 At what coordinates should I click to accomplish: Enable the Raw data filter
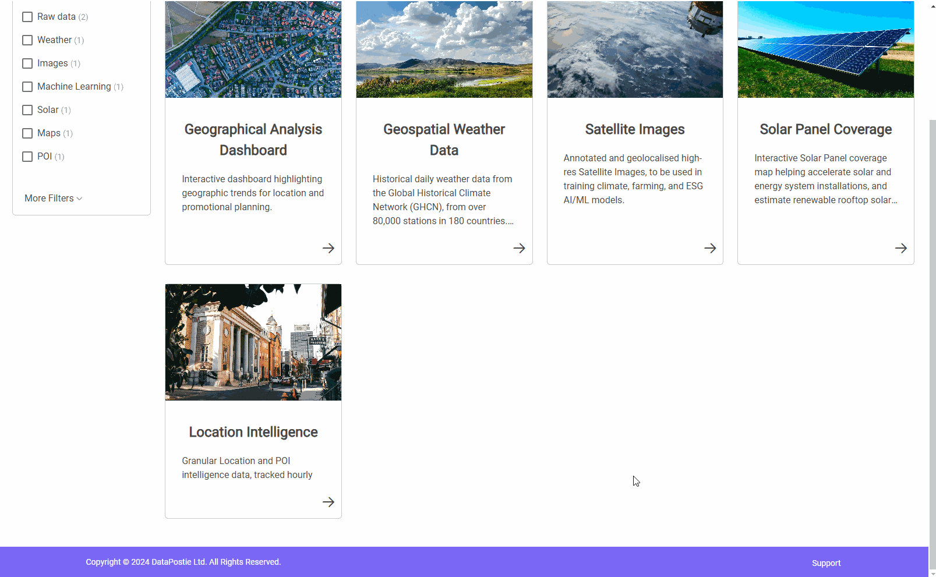coord(27,16)
